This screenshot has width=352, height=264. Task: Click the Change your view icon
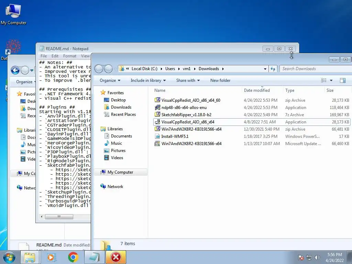tap(323, 80)
